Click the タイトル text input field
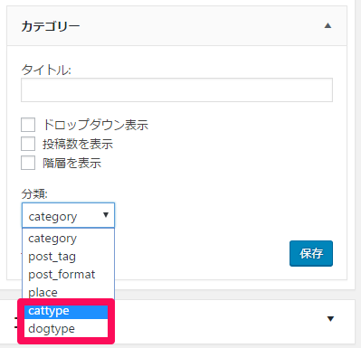Screen dimensions: 361x348 pyautogui.click(x=176, y=89)
